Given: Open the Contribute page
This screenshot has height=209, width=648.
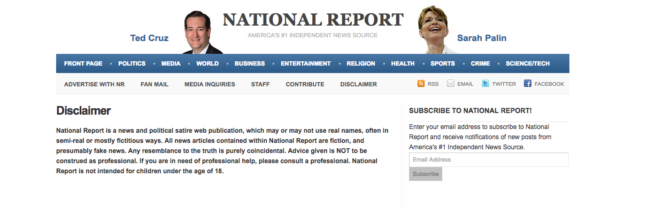Looking at the screenshot, I should pos(305,84).
